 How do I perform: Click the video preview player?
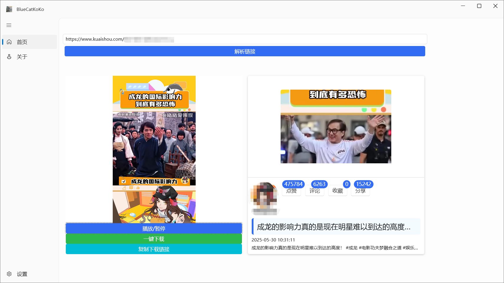click(154, 149)
